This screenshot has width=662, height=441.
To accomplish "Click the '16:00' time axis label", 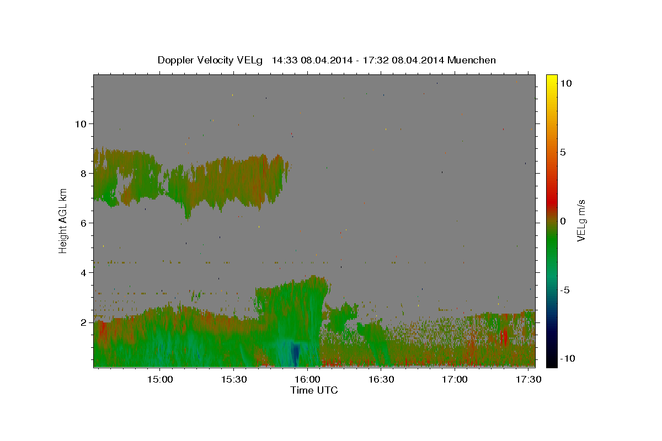I will pos(307,380).
